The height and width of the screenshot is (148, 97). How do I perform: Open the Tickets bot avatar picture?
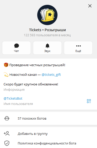(47, 15)
